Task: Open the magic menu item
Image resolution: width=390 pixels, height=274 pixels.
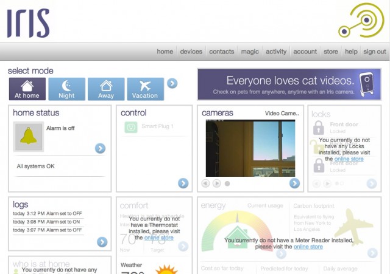Action: click(x=250, y=52)
